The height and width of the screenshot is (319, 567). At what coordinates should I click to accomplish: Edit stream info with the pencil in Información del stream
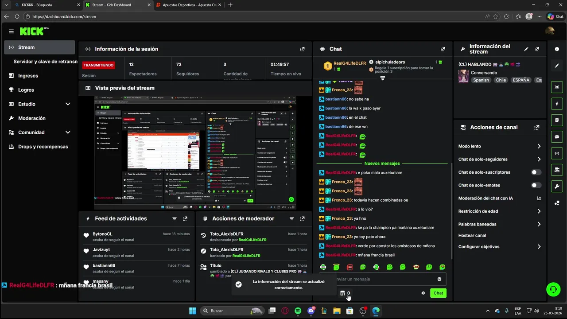pos(526,49)
